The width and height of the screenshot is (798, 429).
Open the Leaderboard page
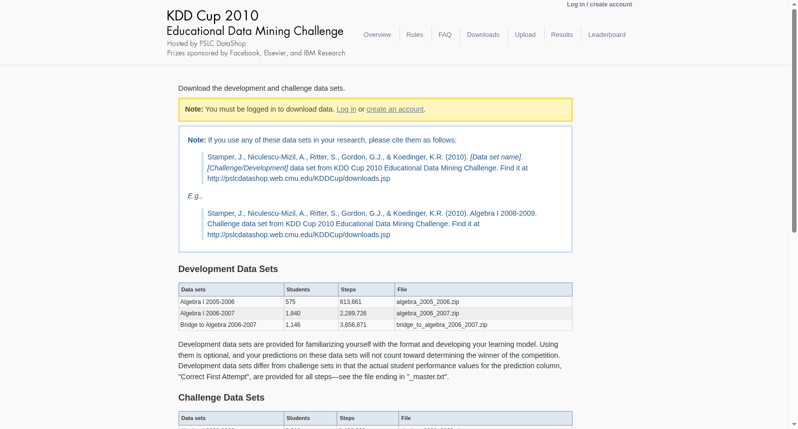pyautogui.click(x=606, y=34)
